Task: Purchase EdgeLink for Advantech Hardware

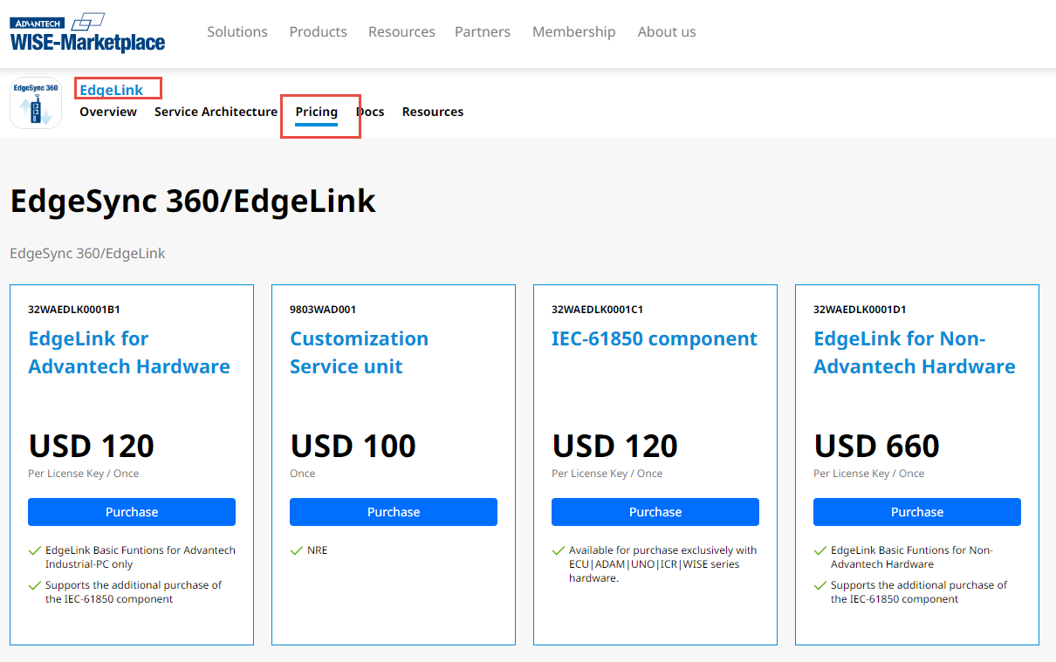Action: (132, 512)
